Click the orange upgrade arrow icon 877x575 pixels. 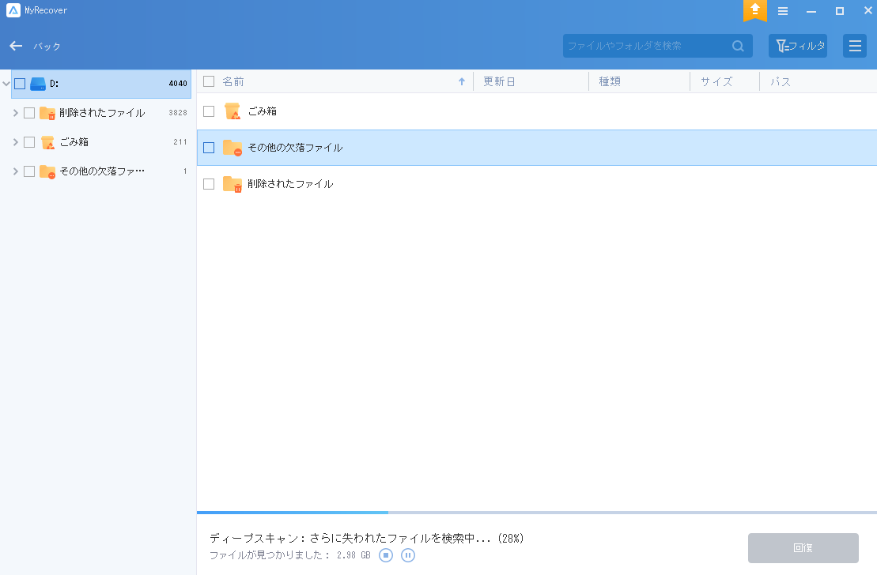pos(754,9)
